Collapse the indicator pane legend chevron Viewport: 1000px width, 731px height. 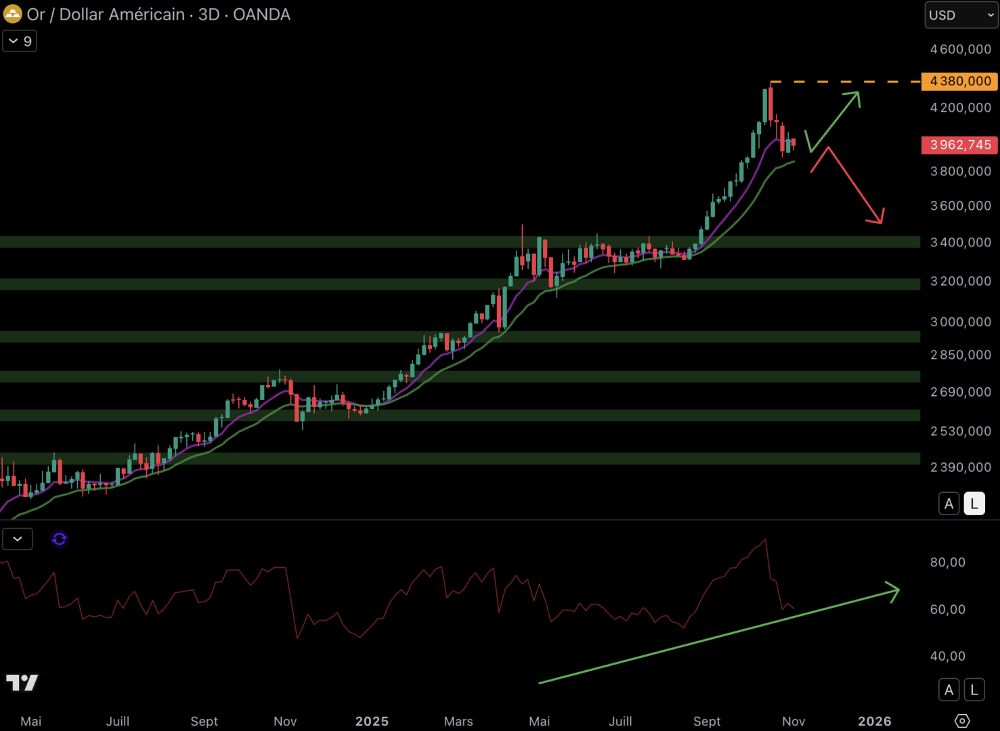click(18, 539)
